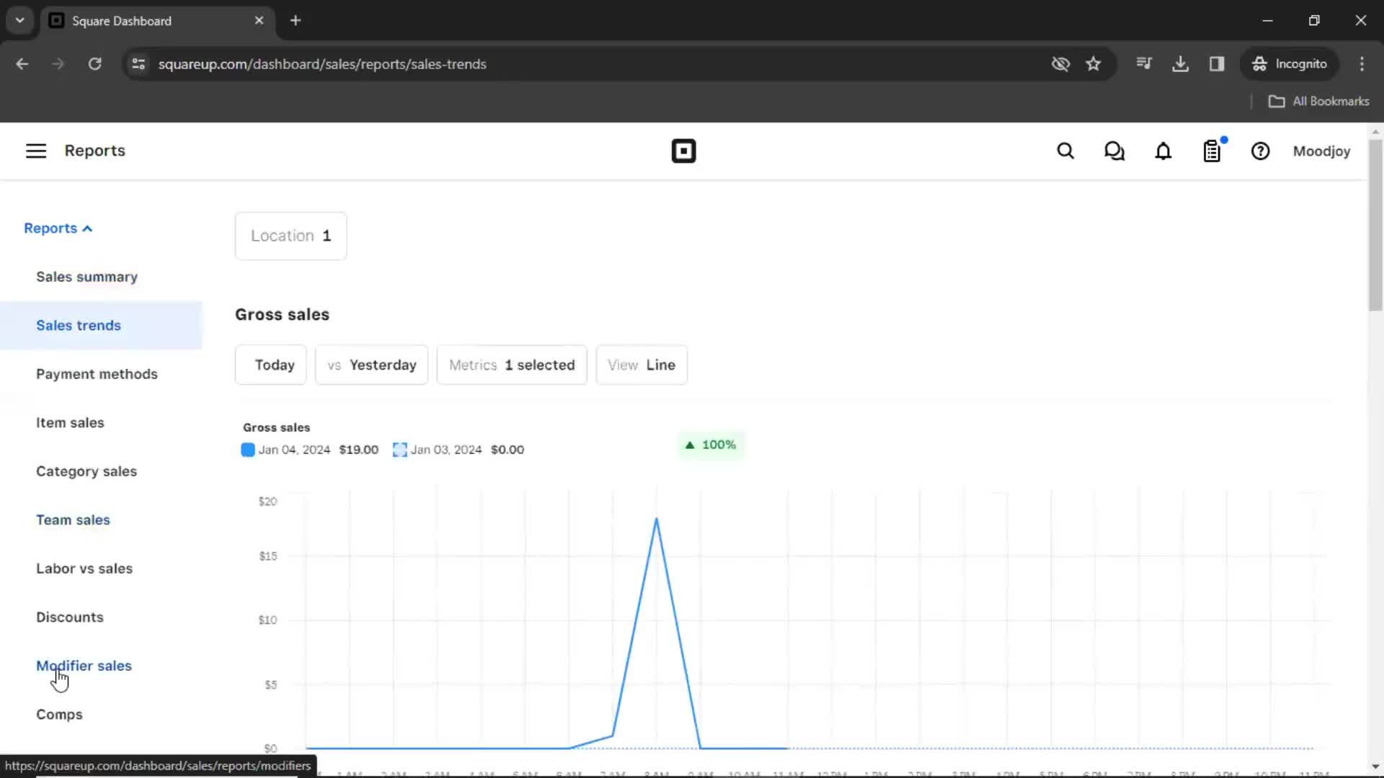Click the Modifier sales sidebar link
The image size is (1384, 778).
tap(84, 665)
